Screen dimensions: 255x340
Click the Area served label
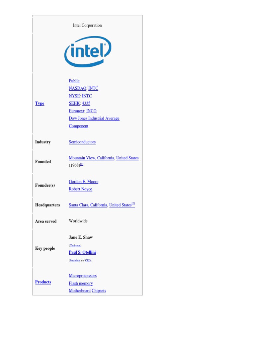[x=46, y=221]
